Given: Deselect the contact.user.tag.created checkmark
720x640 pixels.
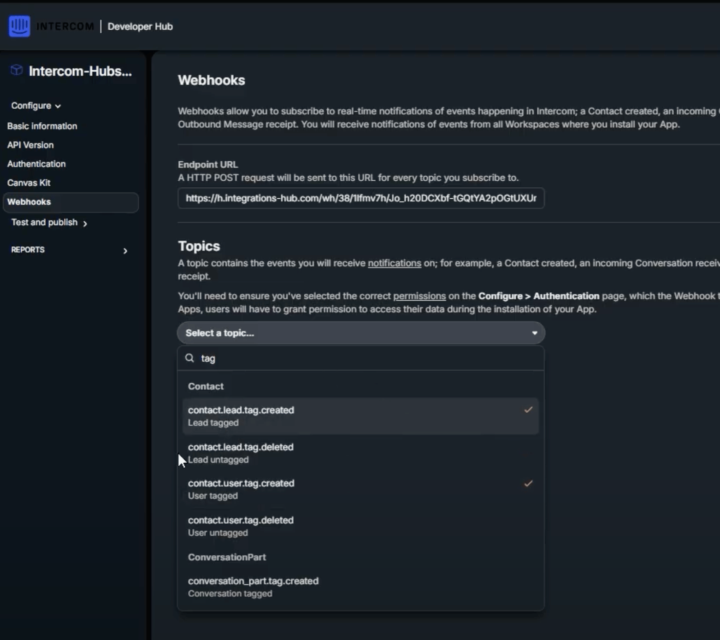Looking at the screenshot, I should tap(528, 483).
